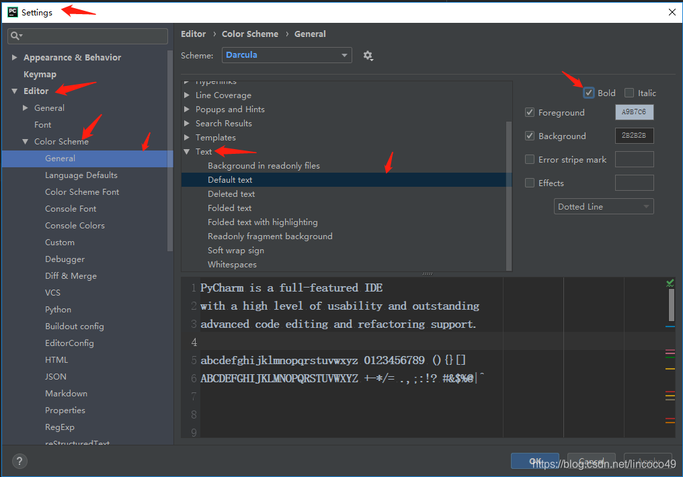The height and width of the screenshot is (477, 683).
Task: Select VCS color scheme page
Action: (x=52, y=293)
